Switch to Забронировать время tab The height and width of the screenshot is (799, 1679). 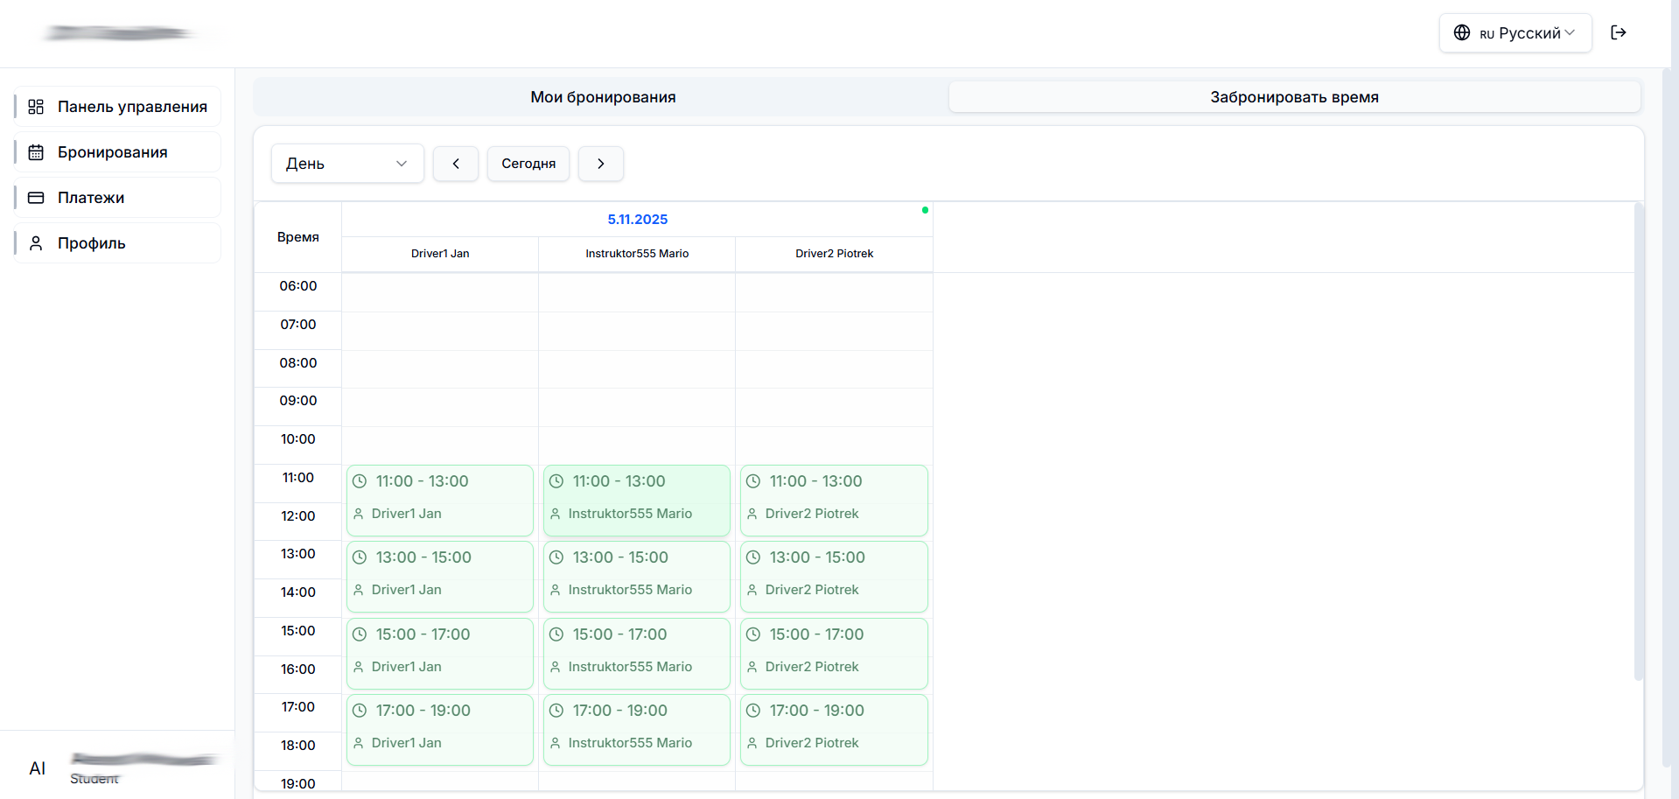tap(1294, 97)
